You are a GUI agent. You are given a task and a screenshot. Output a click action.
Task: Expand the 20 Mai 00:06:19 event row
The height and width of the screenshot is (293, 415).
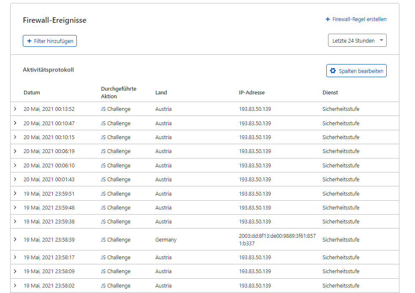point(15,151)
